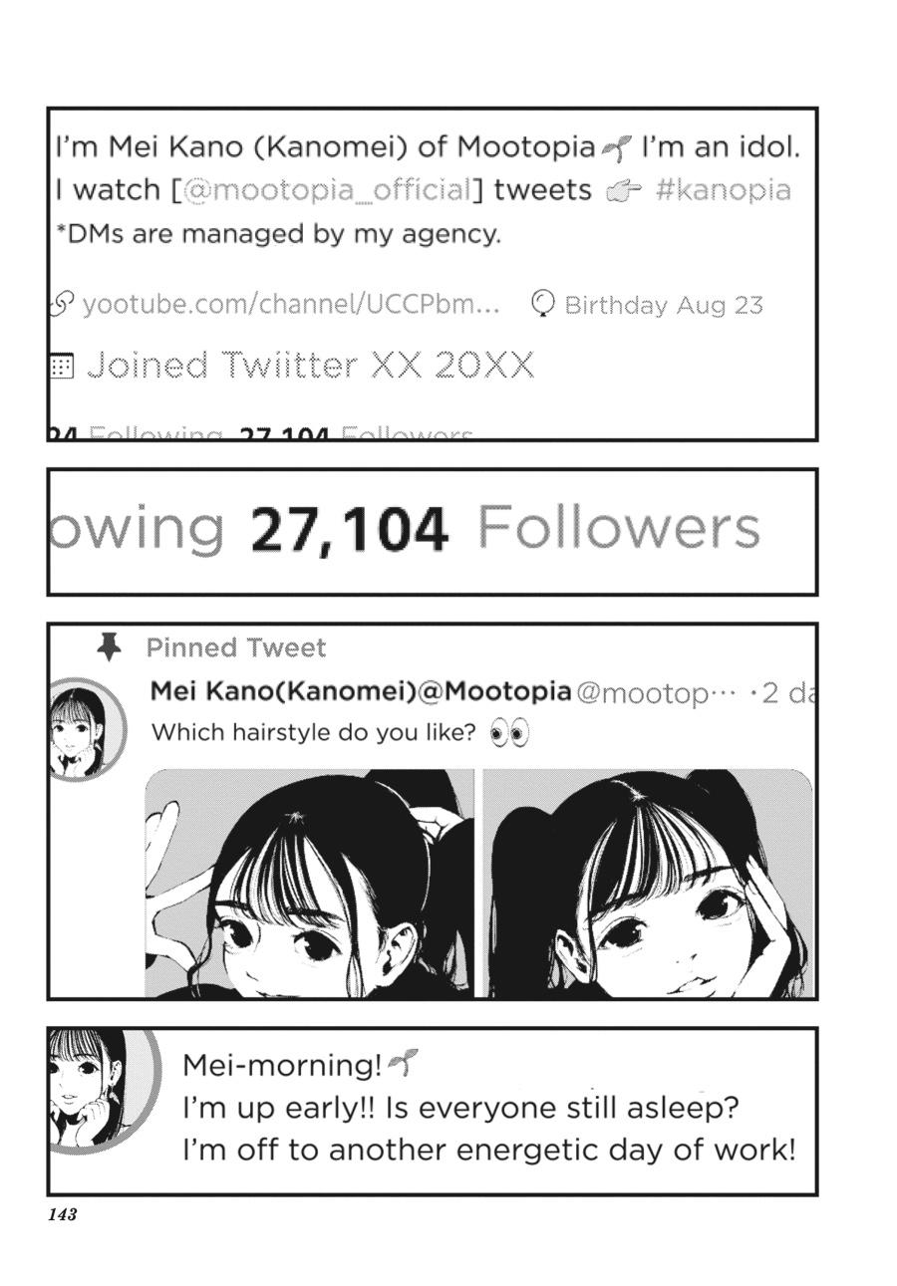Open Mei Kano's avatar on the pinned tweet
Viewport: 897px width, 1286px height.
click(87, 729)
